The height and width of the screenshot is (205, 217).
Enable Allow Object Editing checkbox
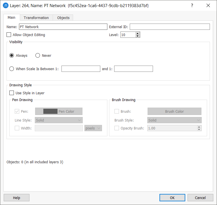(x=9, y=35)
